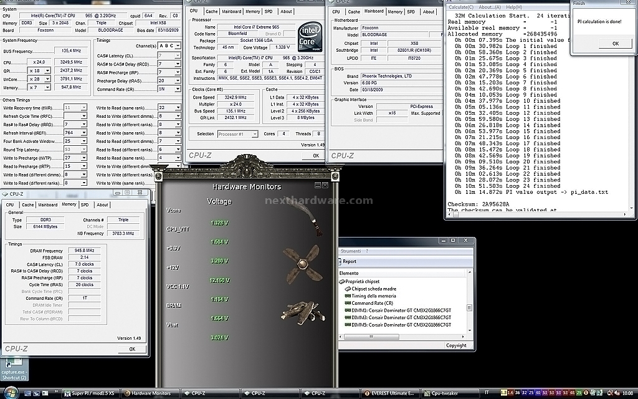Click the taskbar clock showing 10.08
The image size is (638, 399).
pyautogui.click(x=627, y=393)
